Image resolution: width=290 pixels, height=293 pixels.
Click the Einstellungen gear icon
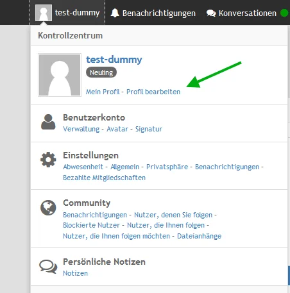[x=48, y=160]
